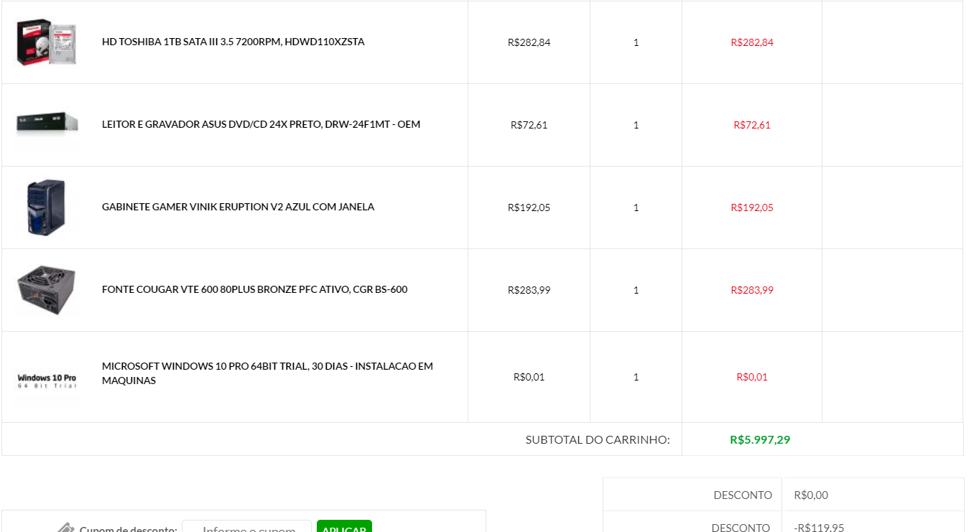Open the Toshiba 1TB hard drive thumbnail

coord(47,42)
